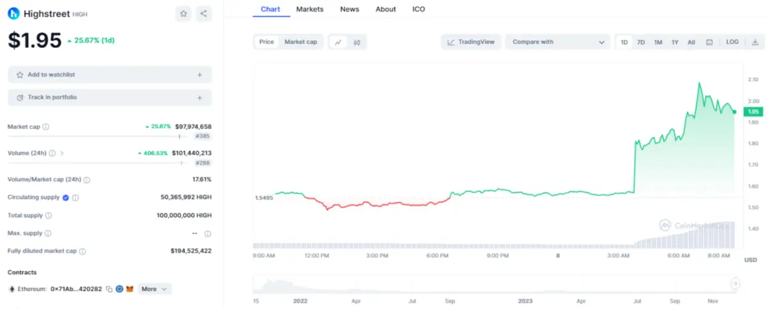The image size is (767, 309).
Task: Expand the More contracts dropdown
Action: [155, 289]
